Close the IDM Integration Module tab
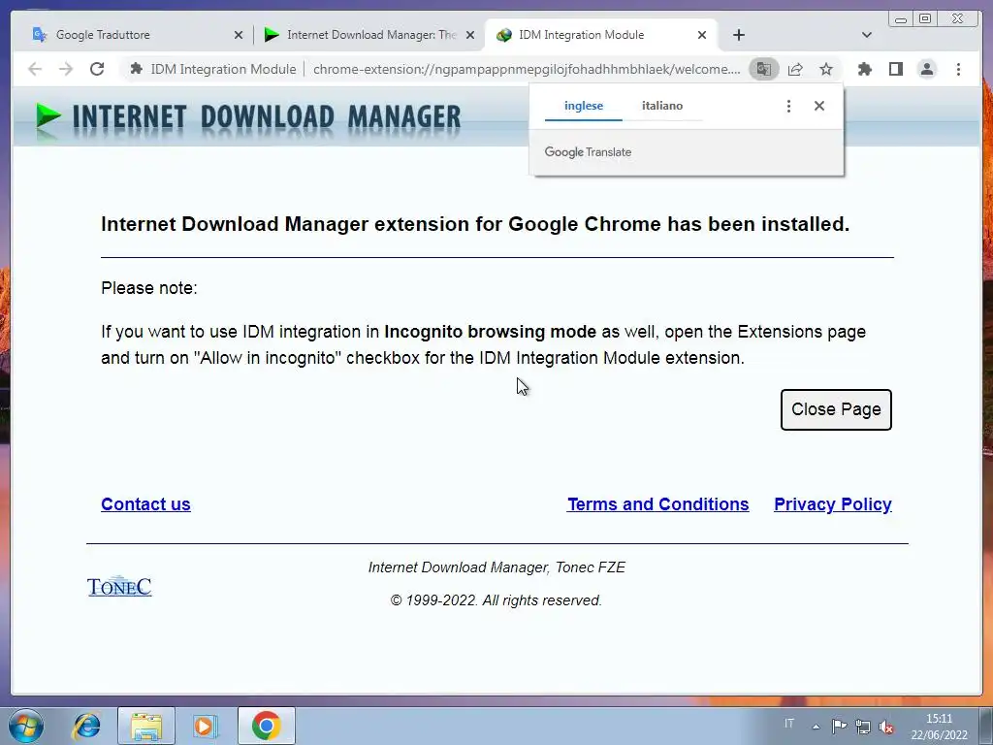Screen dimensions: 993x745 tap(702, 35)
